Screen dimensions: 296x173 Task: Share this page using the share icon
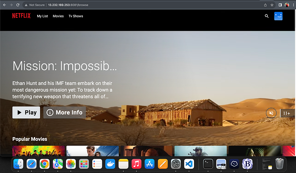pos(265,5)
